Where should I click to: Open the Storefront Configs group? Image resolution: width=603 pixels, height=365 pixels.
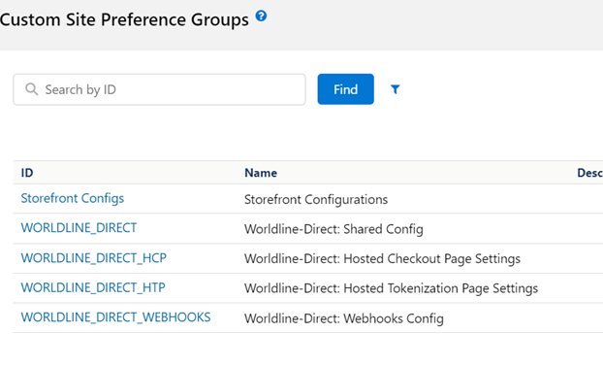[73, 198]
